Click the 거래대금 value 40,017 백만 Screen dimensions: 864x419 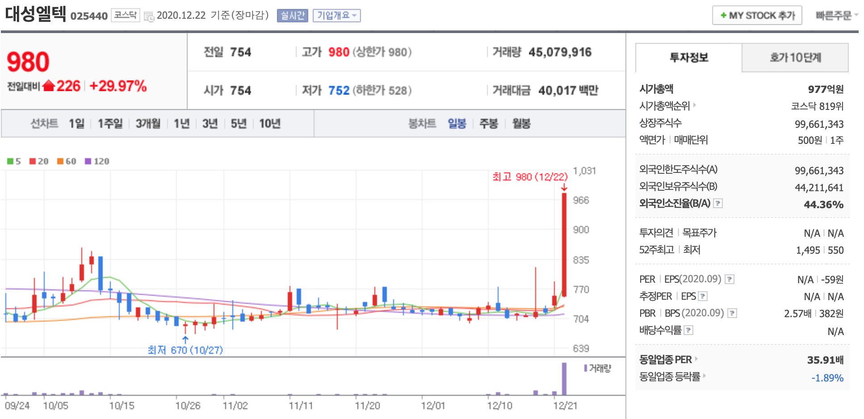coord(568,91)
